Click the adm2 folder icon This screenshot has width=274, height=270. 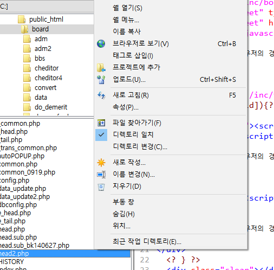(x=27, y=49)
